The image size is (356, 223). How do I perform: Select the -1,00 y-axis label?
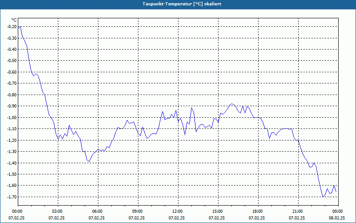(x=12, y=117)
